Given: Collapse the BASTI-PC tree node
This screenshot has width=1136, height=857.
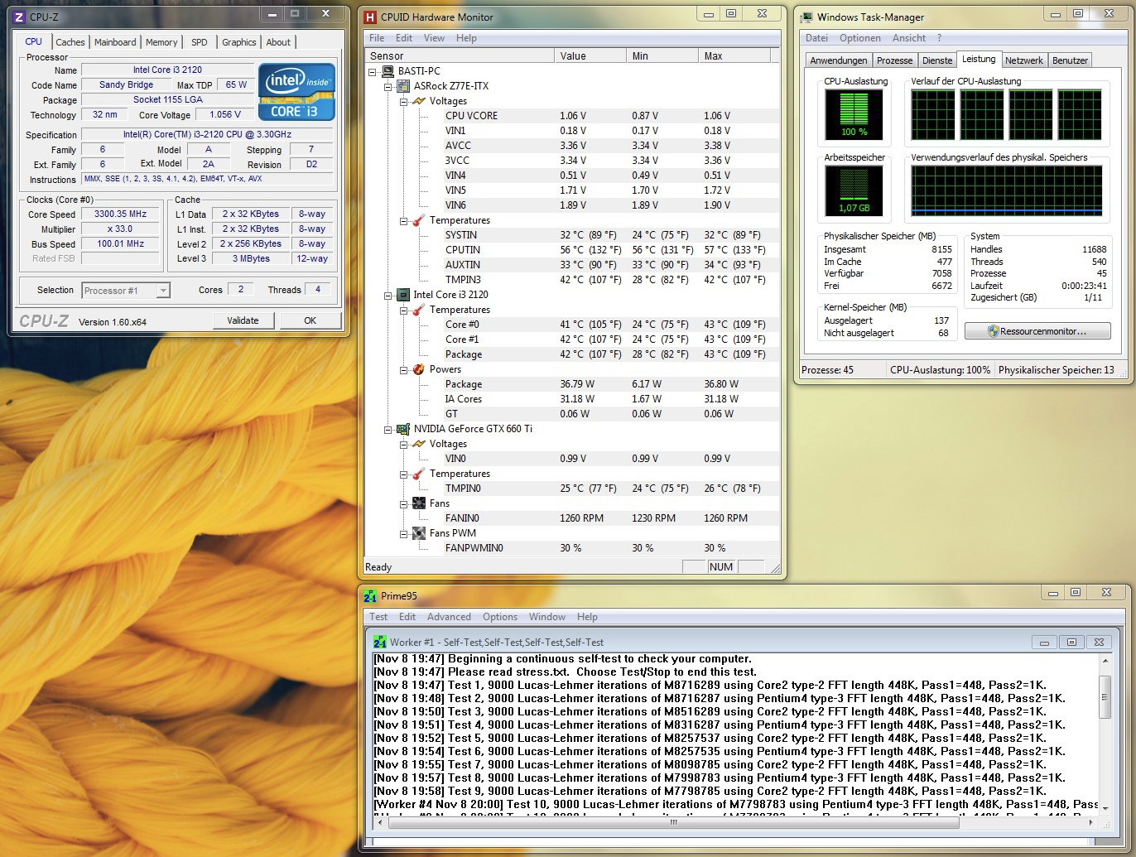Looking at the screenshot, I should click(373, 72).
